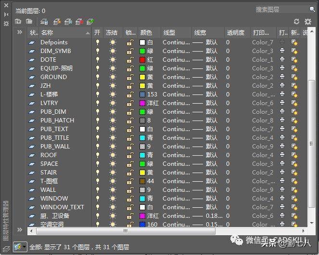Freeze the EQUIP-照明 layer

[x=113, y=68]
